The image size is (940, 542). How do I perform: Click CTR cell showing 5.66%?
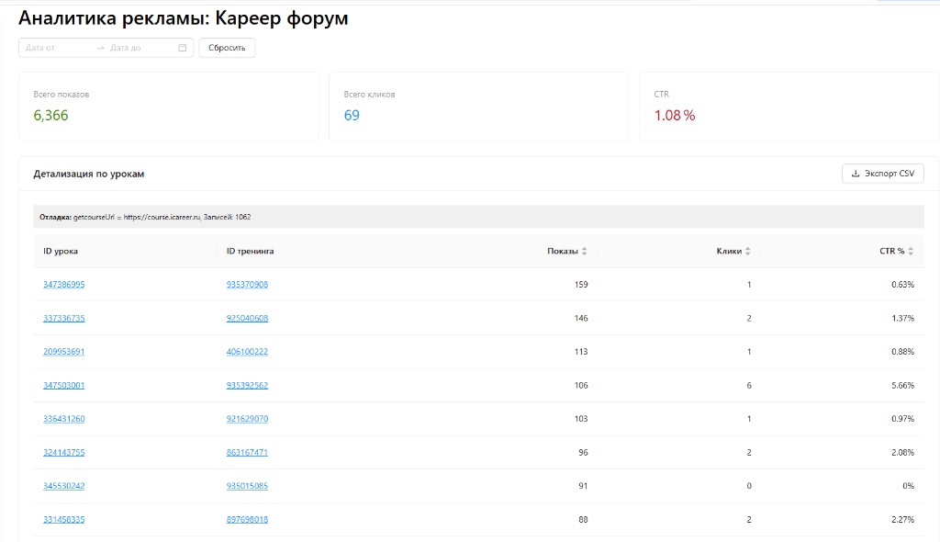tap(903, 385)
